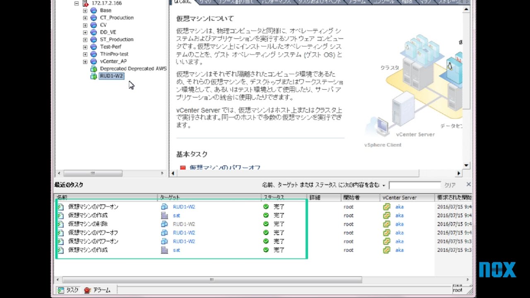This screenshot has width=530, height=298.
Task: Click the vCenter Server icon in the 仮想マシンのパワーオフ row
Action: coord(387,233)
